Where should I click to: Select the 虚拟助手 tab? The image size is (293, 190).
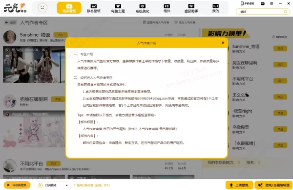point(191,8)
